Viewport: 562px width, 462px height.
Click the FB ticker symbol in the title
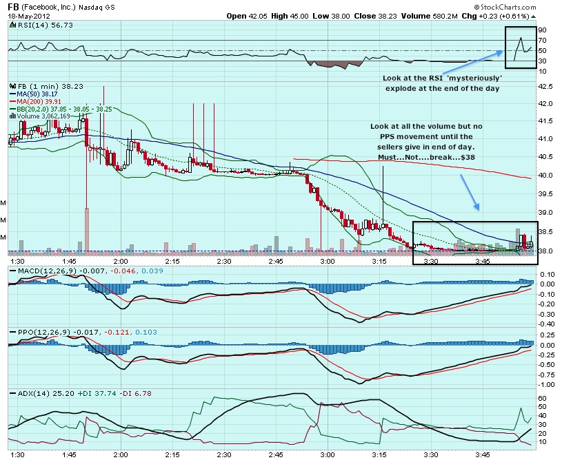13,6
